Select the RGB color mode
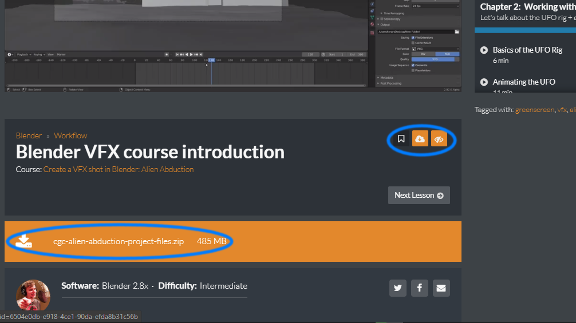The width and height of the screenshot is (576, 323). 447,54
